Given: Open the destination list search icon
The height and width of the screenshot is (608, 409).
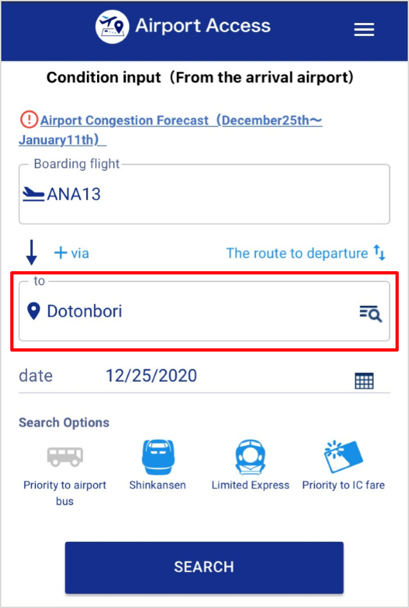Looking at the screenshot, I should point(370,314).
